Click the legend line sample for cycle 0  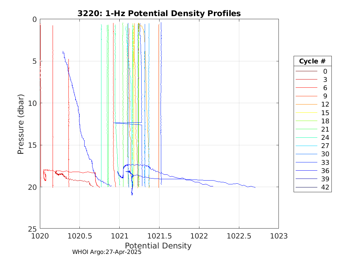tap(306, 71)
